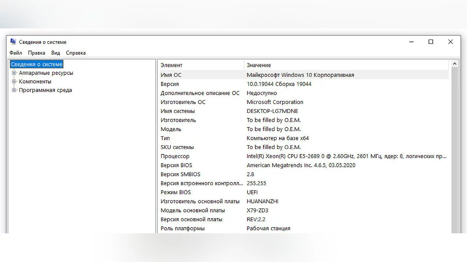Image resolution: width=467 pixels, height=262 pixels.
Task: Maximize the Сведения о системе window
Action: coord(431,42)
